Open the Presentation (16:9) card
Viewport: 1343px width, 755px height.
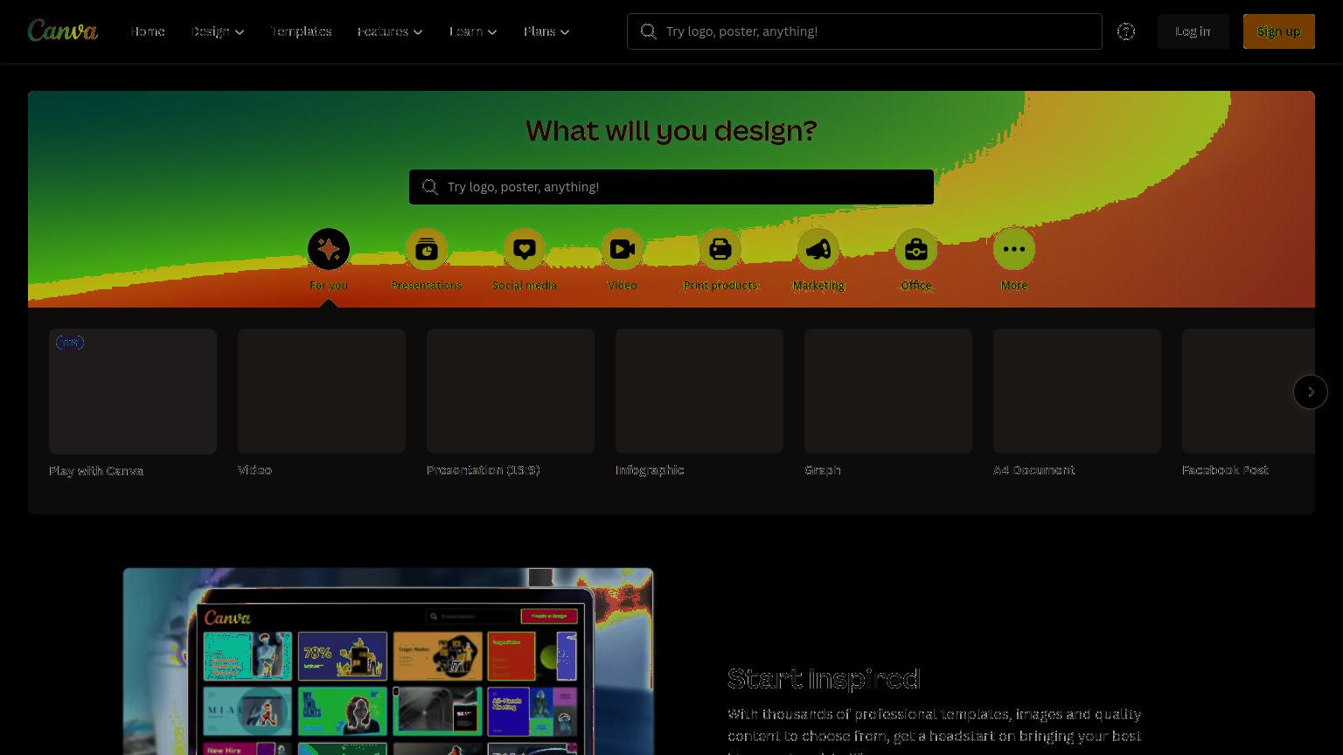pos(511,391)
